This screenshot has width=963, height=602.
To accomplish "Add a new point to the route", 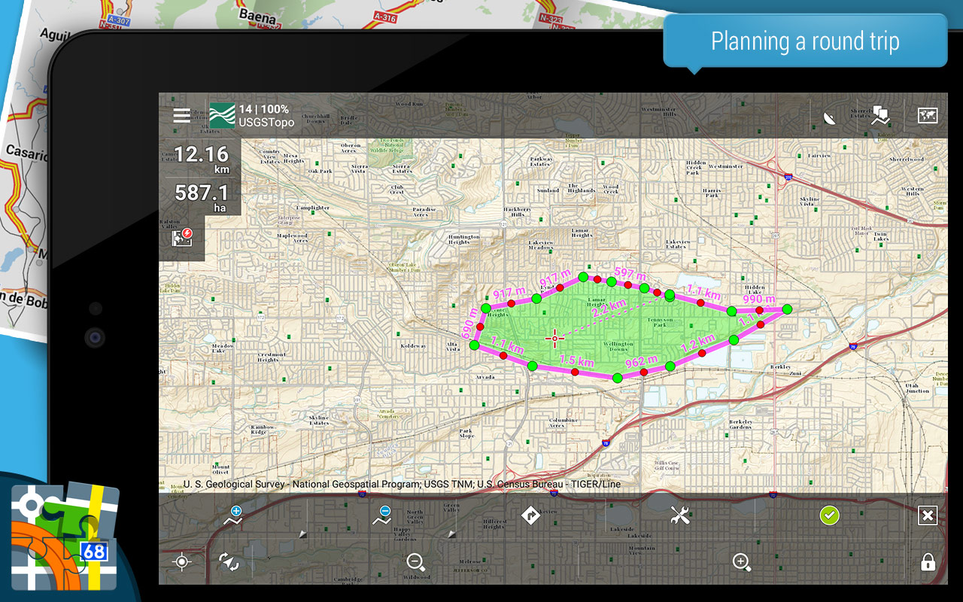I will pyautogui.click(x=233, y=515).
